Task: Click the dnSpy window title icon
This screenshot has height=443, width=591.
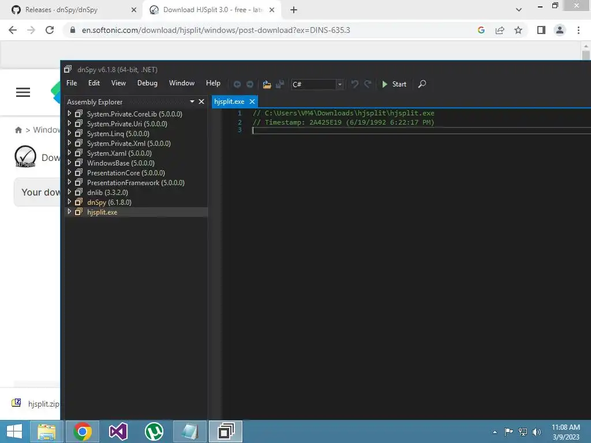Action: coord(68,69)
